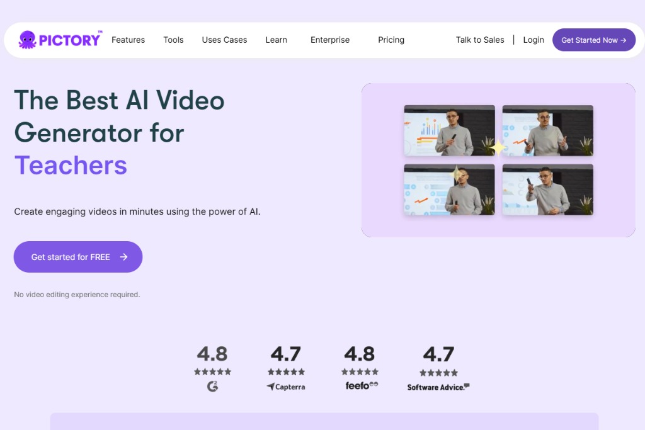Open the Features menu
This screenshot has height=430, width=645.
coord(128,40)
